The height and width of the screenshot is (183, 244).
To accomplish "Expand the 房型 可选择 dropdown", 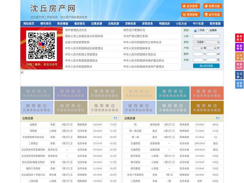I will tap(206, 42).
